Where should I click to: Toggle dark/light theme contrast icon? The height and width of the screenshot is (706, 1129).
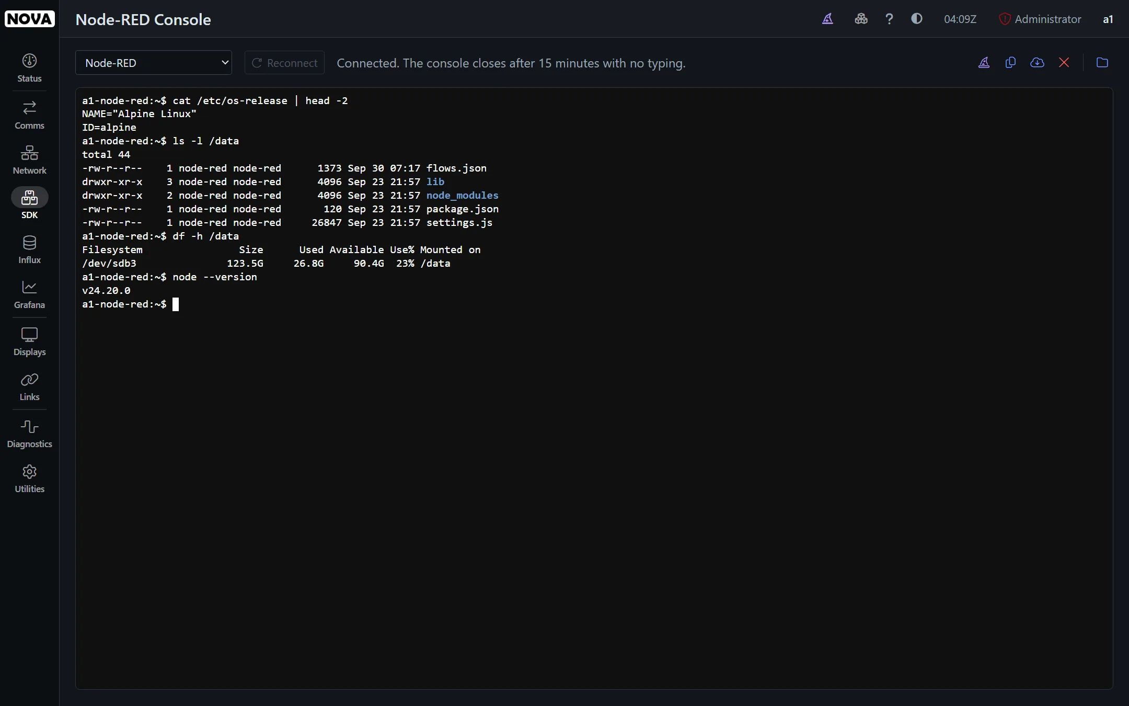tap(917, 19)
